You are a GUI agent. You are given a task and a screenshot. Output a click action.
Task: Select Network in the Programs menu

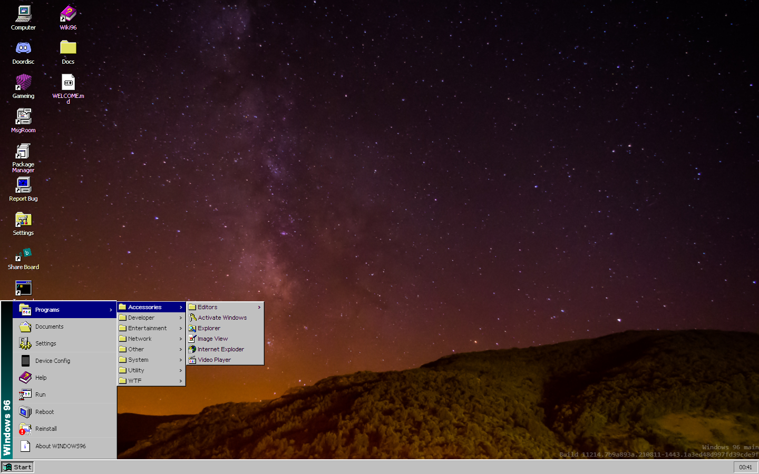[151, 339]
